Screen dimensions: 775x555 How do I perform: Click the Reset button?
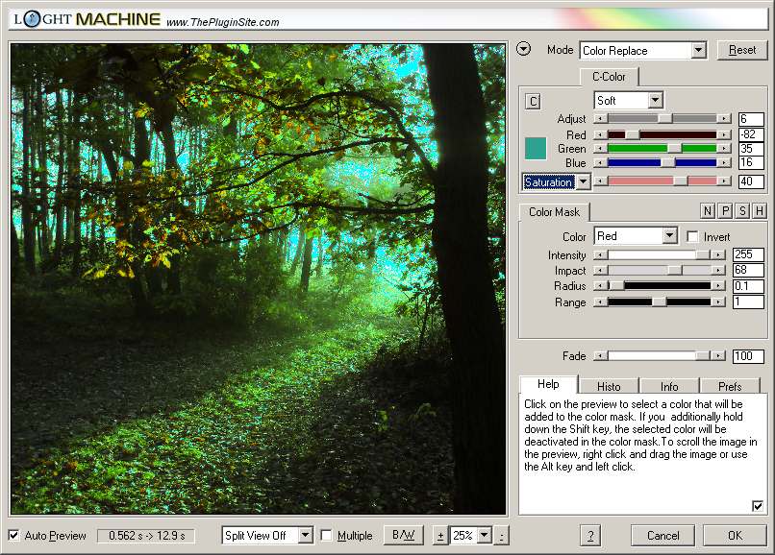pyautogui.click(x=742, y=50)
